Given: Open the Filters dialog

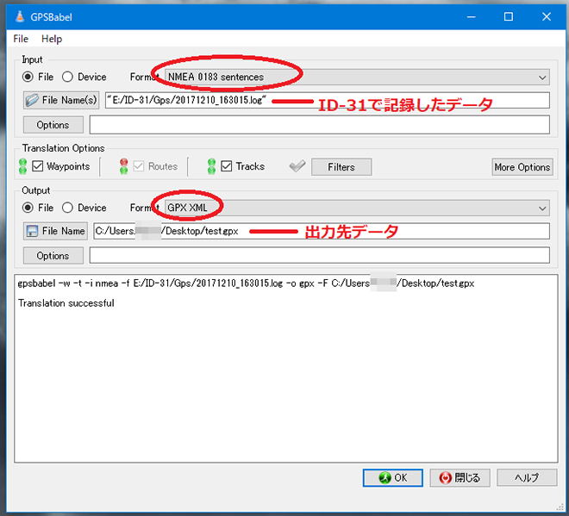Looking at the screenshot, I should pos(341,167).
